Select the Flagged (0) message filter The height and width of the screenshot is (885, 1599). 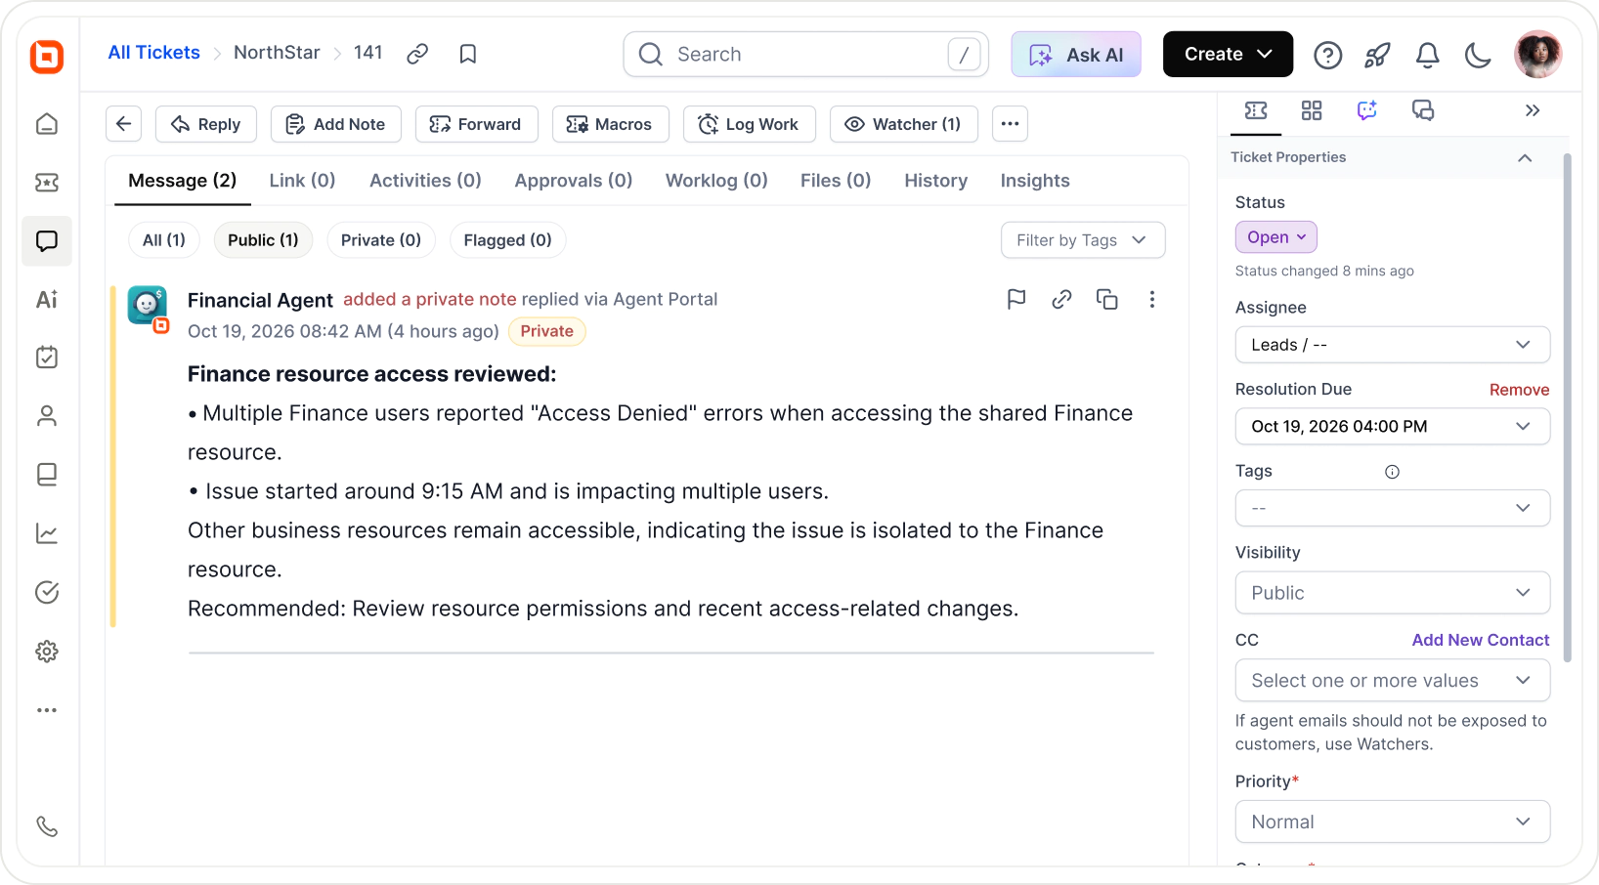tap(507, 240)
